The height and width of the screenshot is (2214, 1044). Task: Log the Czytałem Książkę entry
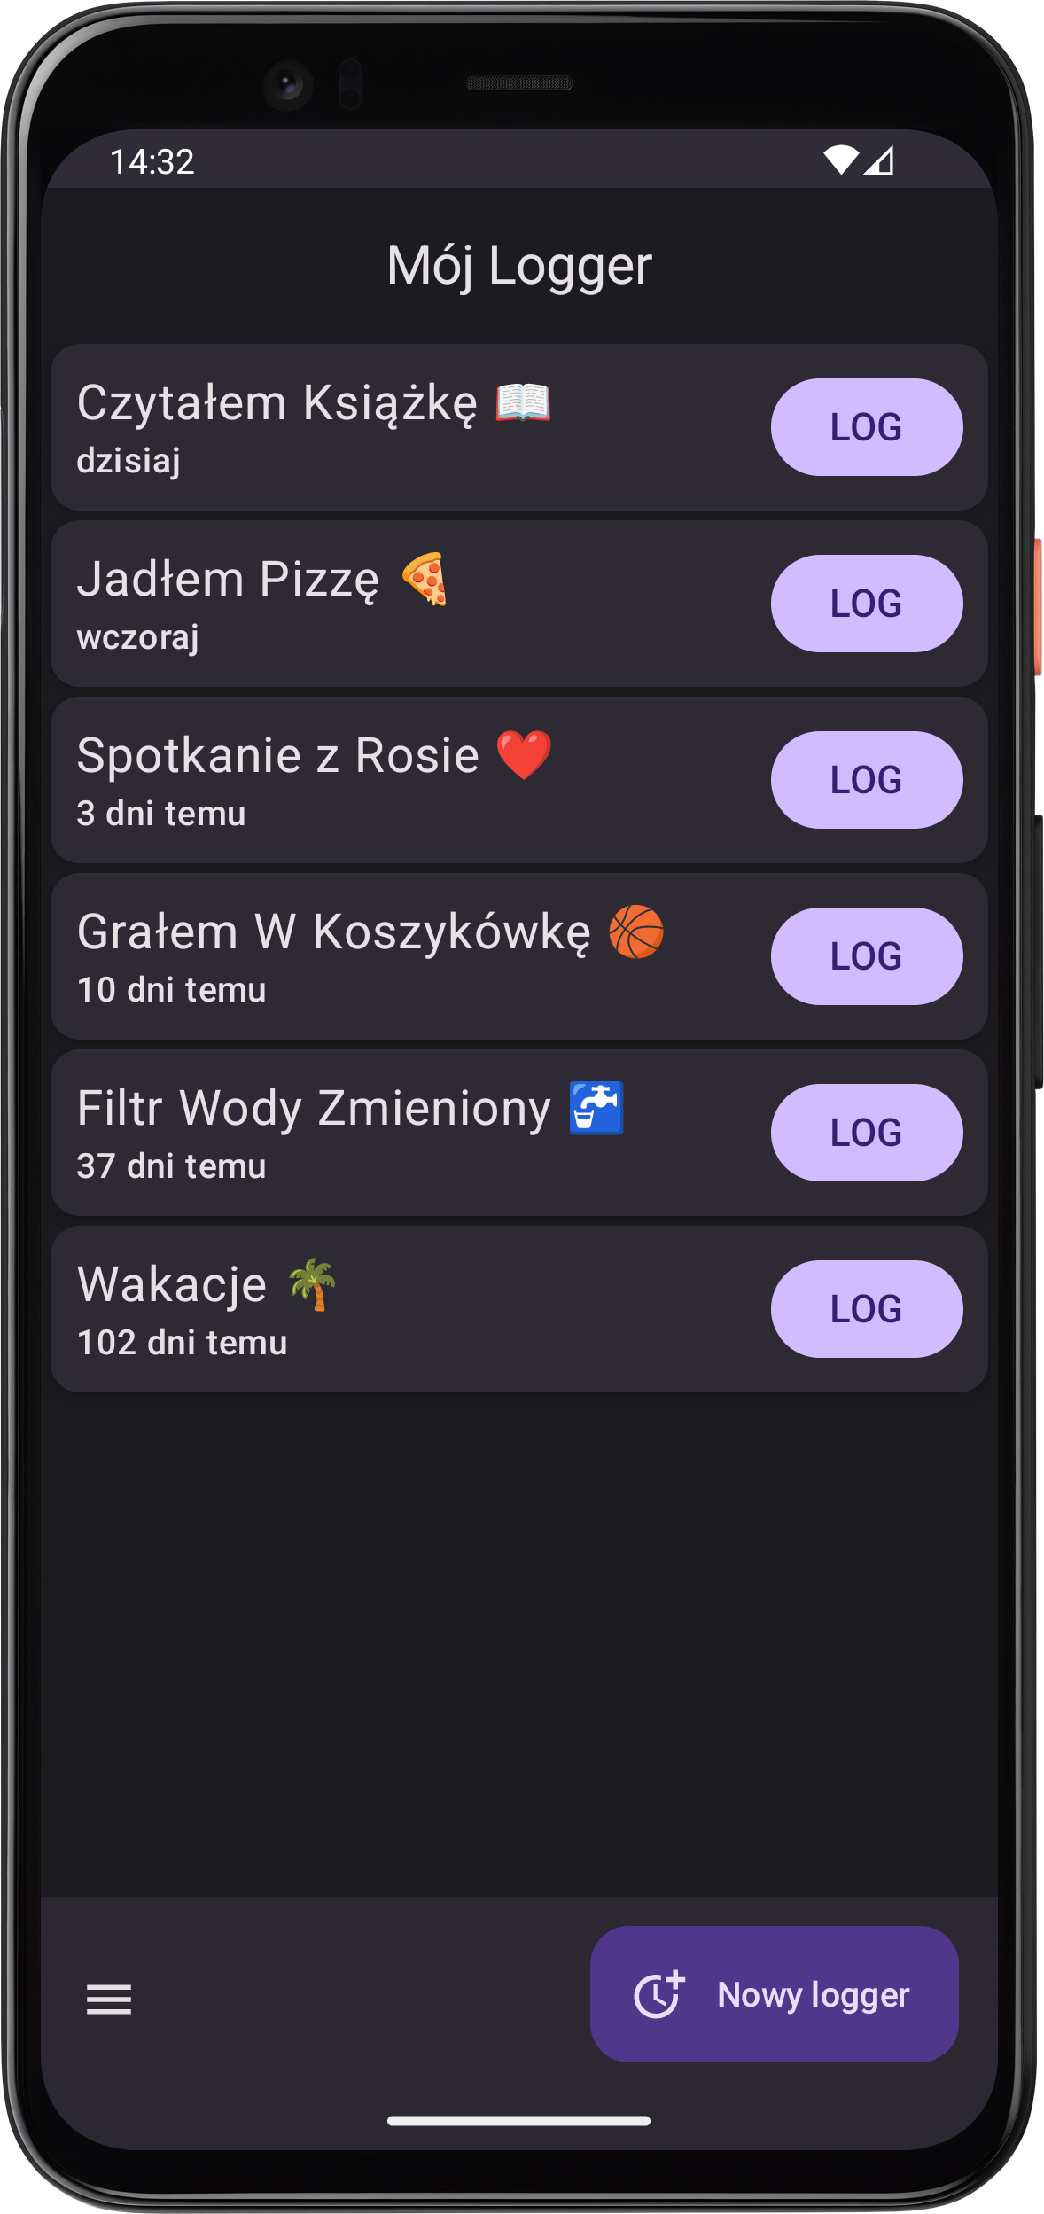867,427
